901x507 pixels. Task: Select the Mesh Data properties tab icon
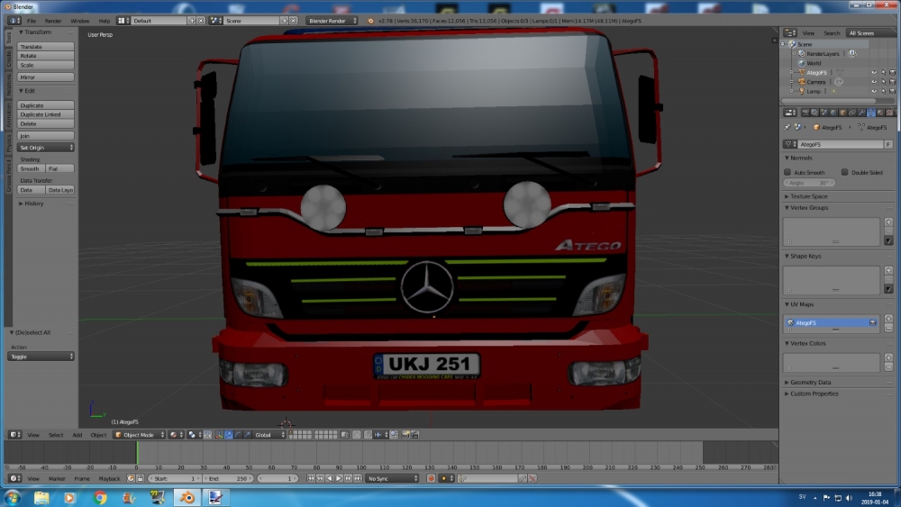(871, 113)
